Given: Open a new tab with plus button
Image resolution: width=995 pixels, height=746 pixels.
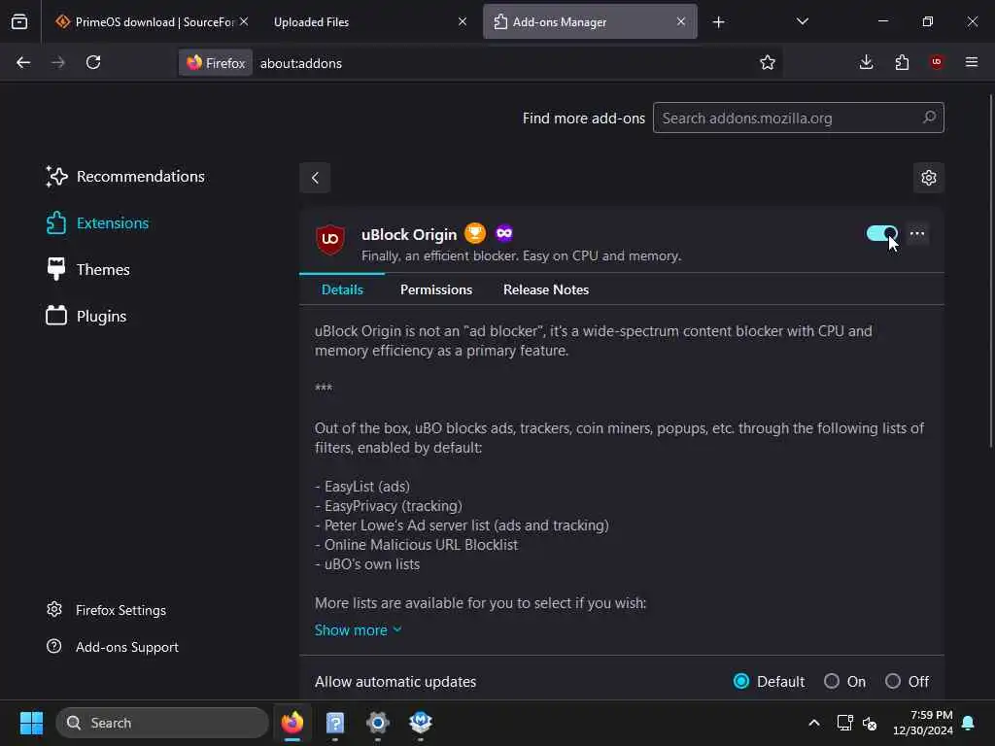Looking at the screenshot, I should pyautogui.click(x=718, y=22).
